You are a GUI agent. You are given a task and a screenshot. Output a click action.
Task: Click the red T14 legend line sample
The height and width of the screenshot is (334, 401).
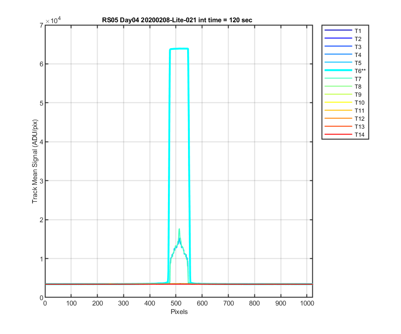[338, 134]
